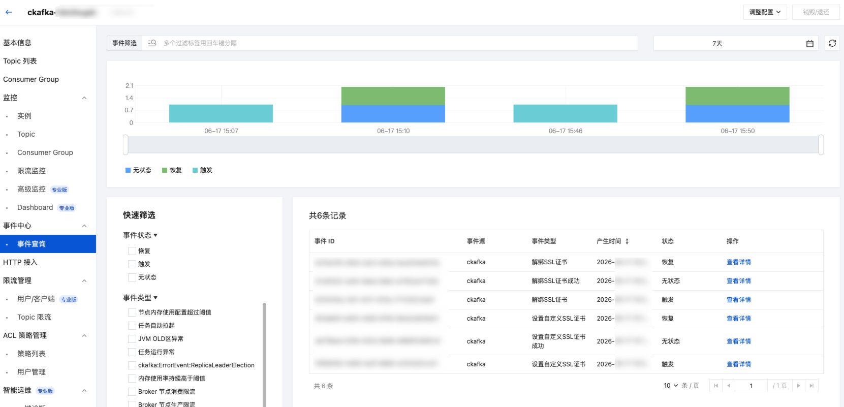
Task: Open 限流监控 in the sidebar
Action: 32,171
